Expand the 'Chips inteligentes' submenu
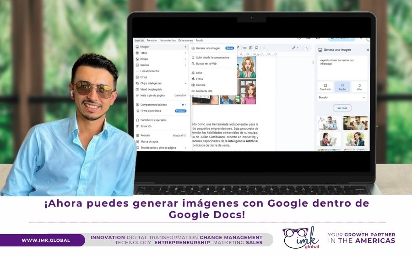412x256 pixels. tap(151, 83)
